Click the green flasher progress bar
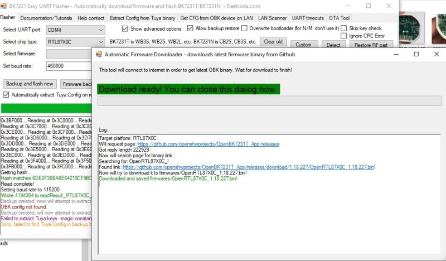This screenshot has height=261, width=446. 46,108
